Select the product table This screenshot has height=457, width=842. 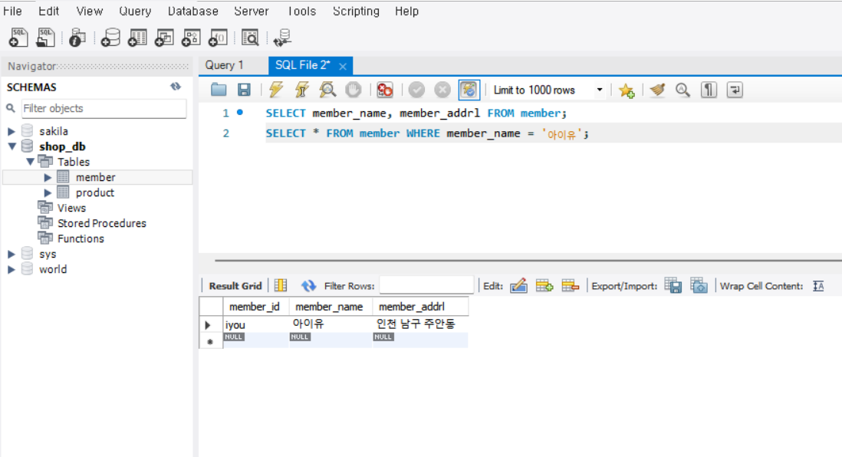tap(95, 192)
